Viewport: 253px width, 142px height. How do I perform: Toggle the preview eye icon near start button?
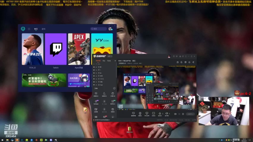(179, 114)
